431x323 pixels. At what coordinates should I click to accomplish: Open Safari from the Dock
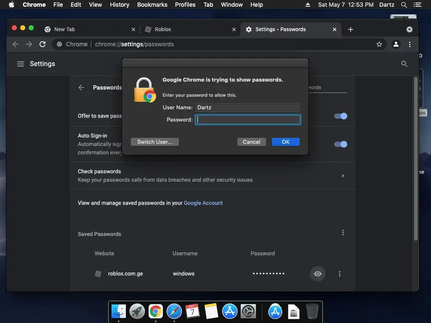tap(174, 312)
